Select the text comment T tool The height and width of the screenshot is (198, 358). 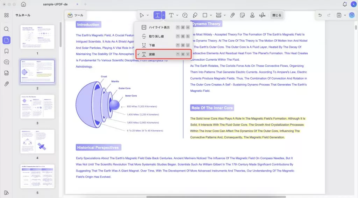(171, 15)
